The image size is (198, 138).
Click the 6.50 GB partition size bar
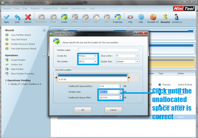[93, 77]
